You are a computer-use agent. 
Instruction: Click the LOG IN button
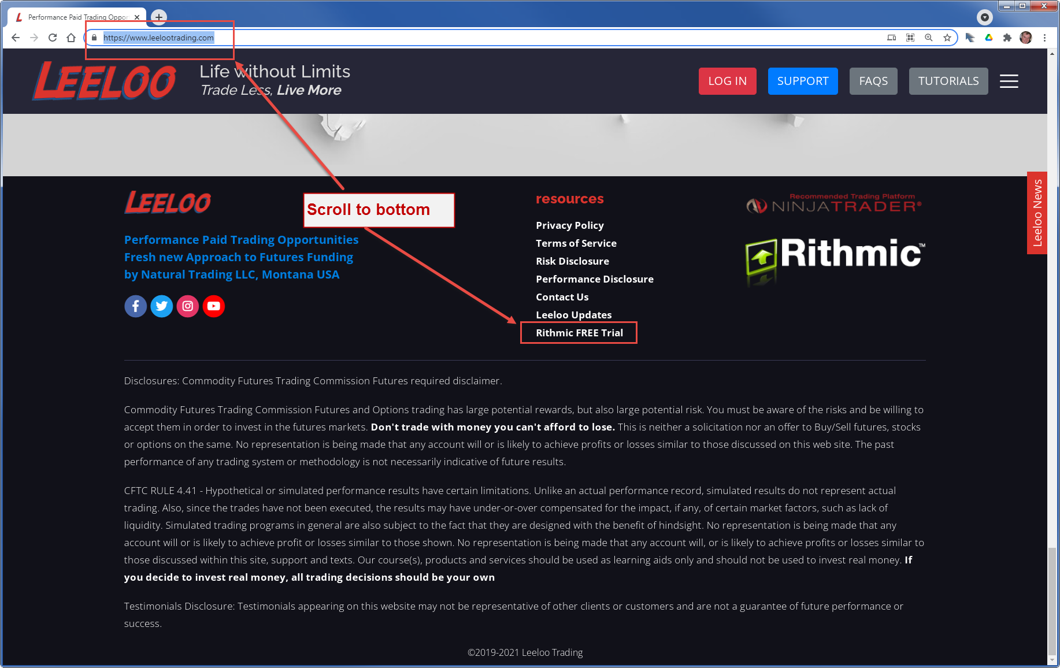click(728, 81)
